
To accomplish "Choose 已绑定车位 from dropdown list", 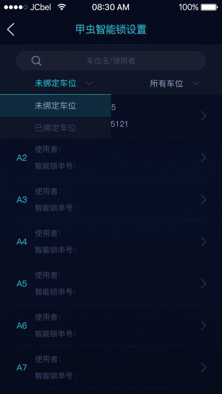I will tap(55, 128).
